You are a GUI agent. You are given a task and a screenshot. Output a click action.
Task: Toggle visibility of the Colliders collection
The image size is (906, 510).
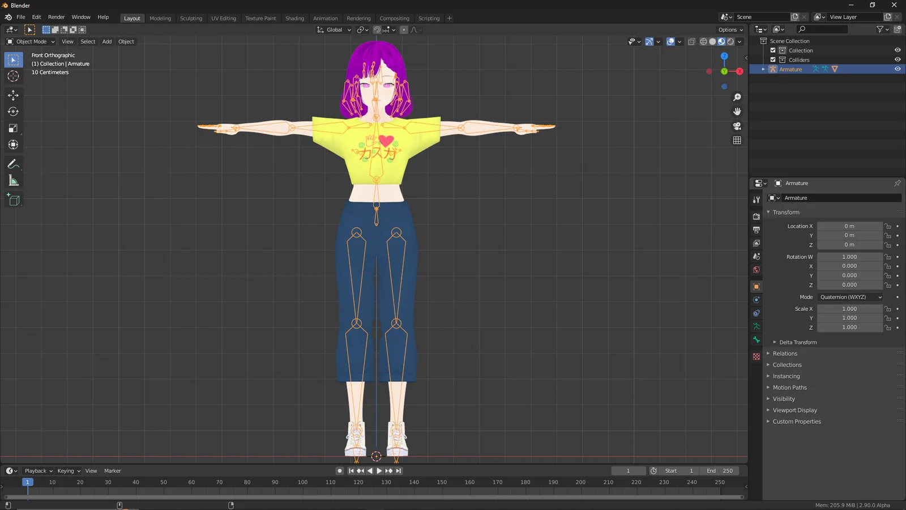[897, 59]
